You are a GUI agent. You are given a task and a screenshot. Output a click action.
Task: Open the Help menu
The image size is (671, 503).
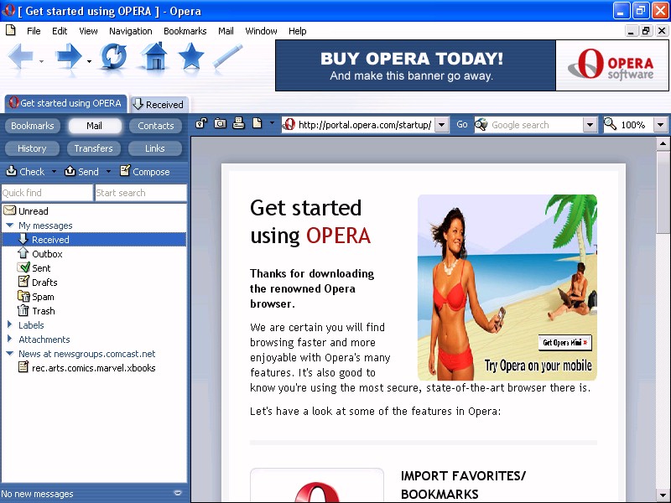pyautogui.click(x=297, y=31)
